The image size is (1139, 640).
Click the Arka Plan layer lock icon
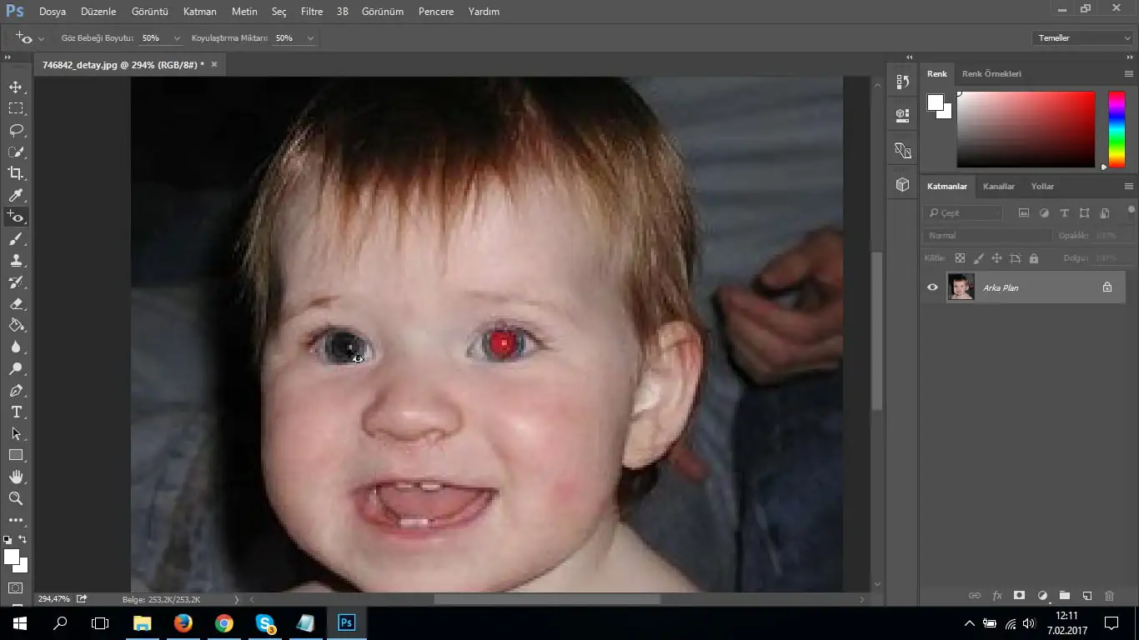[1107, 287]
